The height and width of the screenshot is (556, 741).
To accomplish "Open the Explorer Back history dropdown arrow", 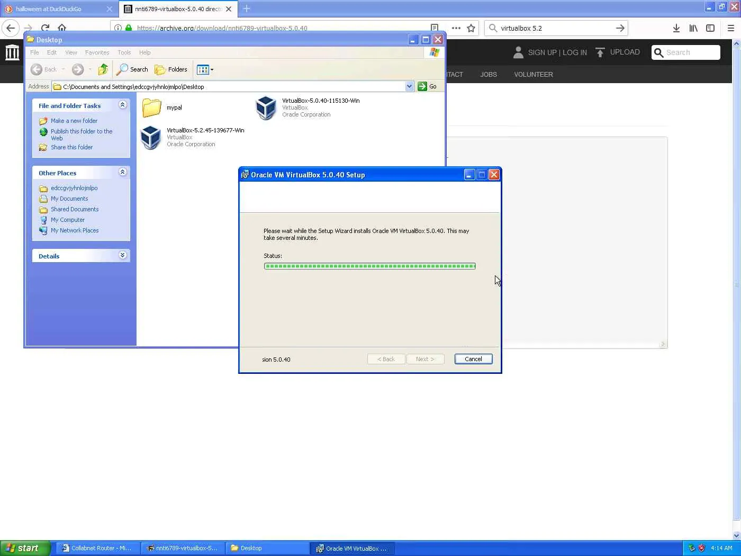I will click(64, 69).
